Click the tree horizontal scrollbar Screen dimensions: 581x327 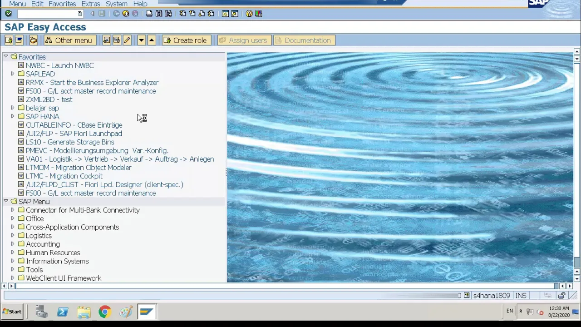click(x=285, y=286)
